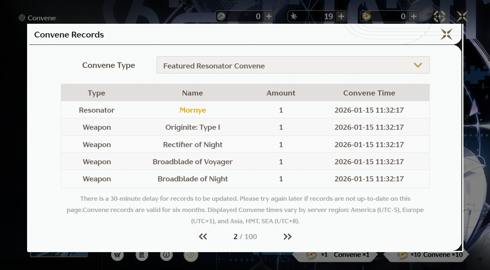
Task: Close the Convene Records dialog
Action: click(446, 34)
